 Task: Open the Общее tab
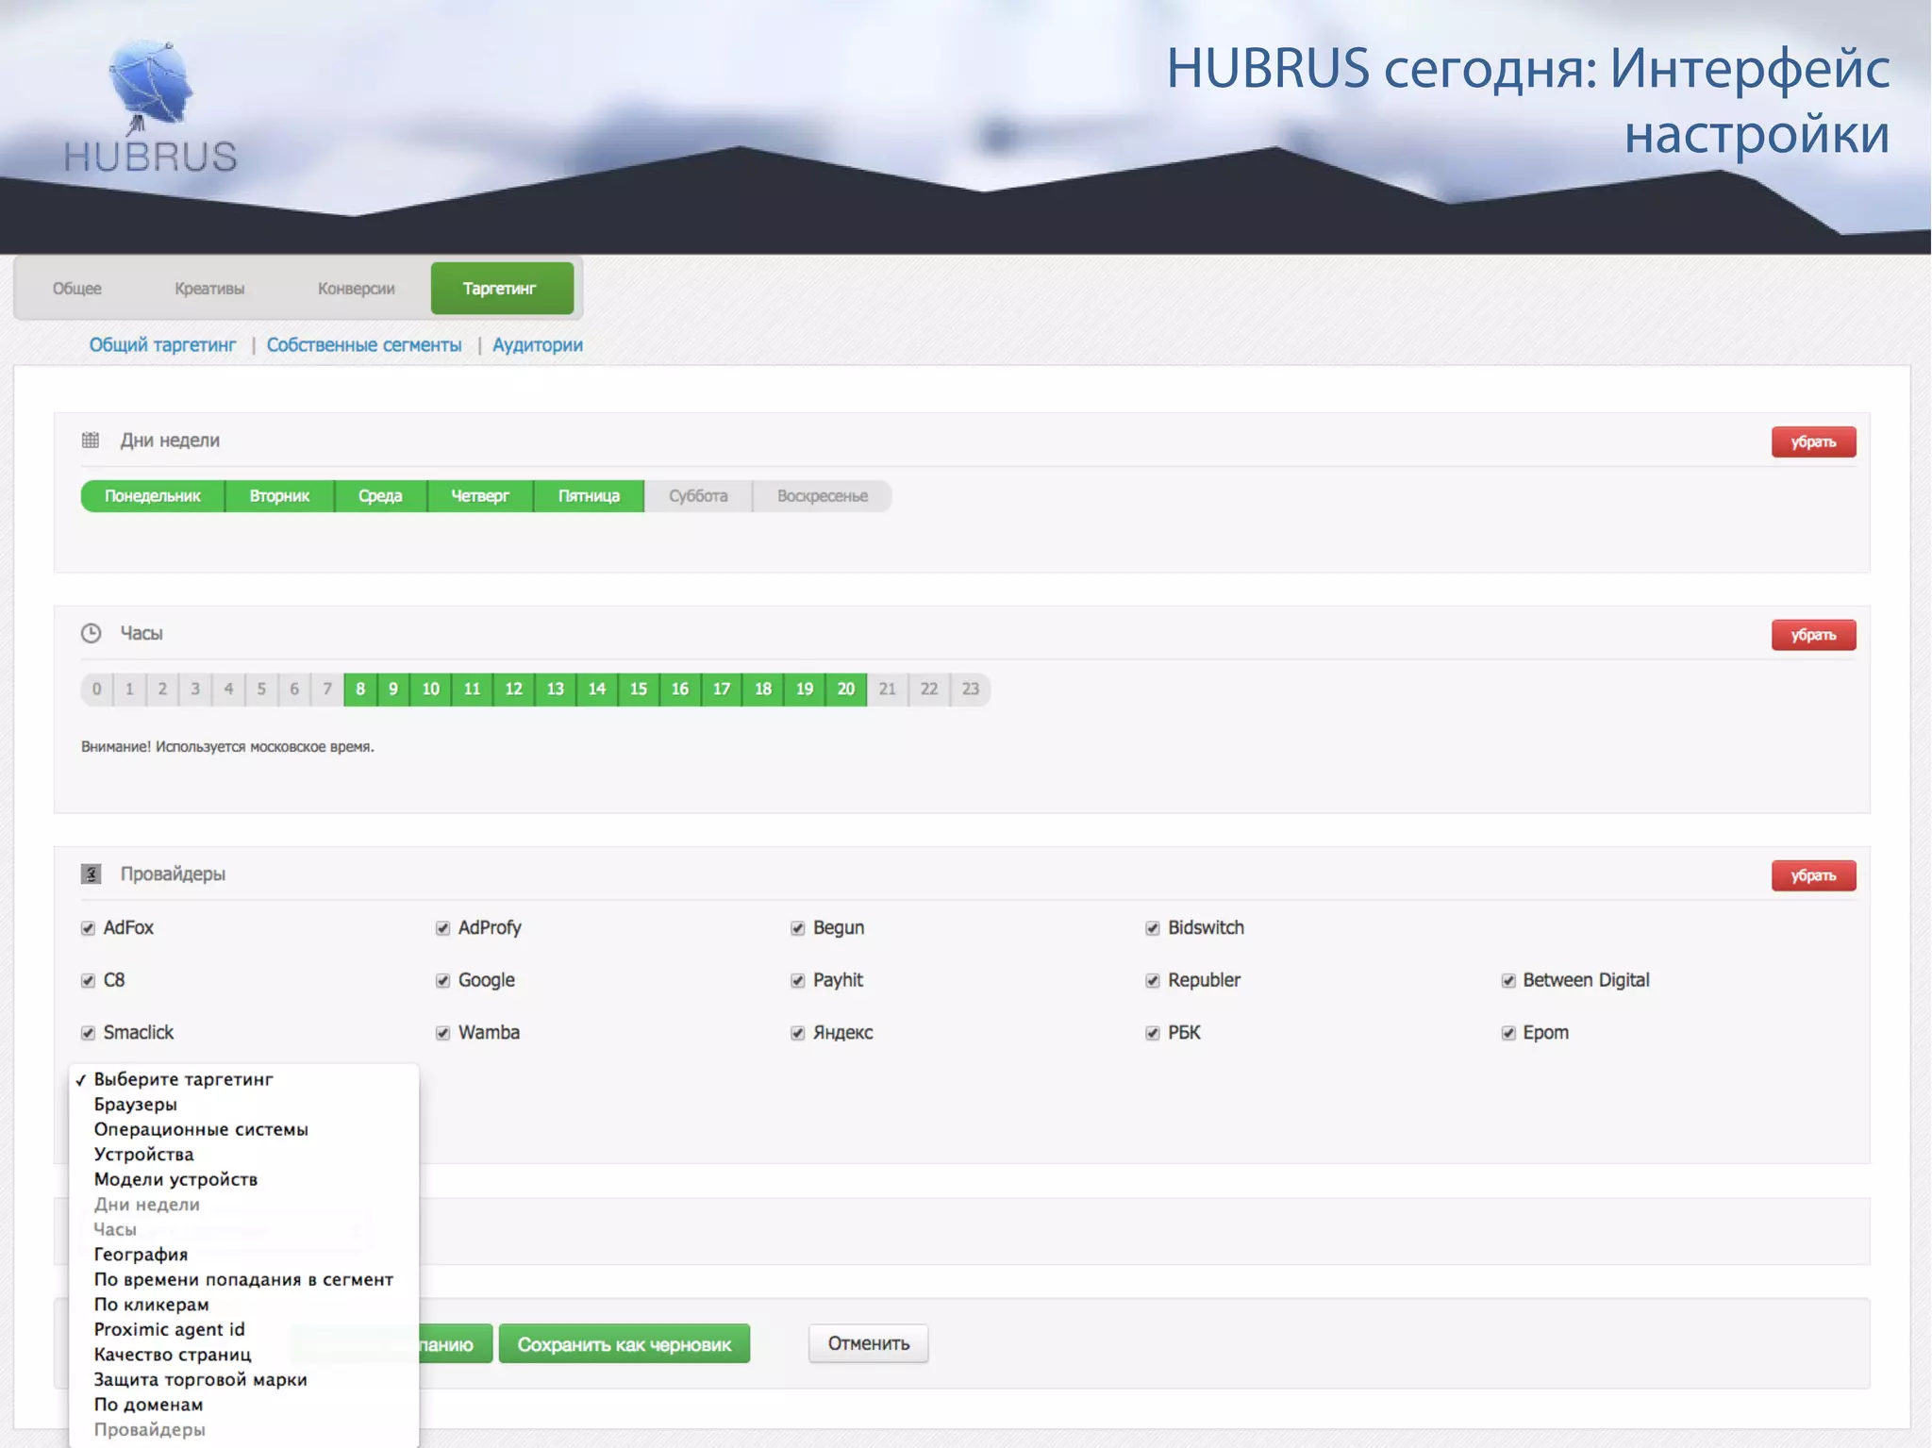[77, 289]
